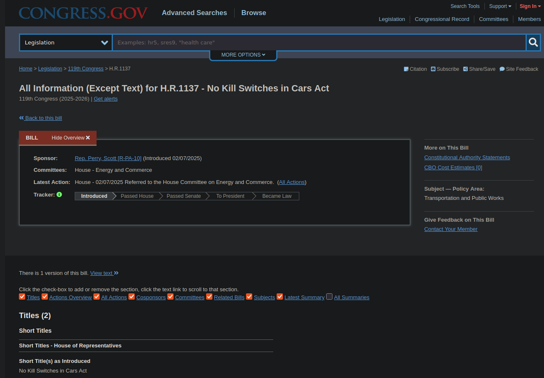Click the double arrow next to View text

[116, 273]
